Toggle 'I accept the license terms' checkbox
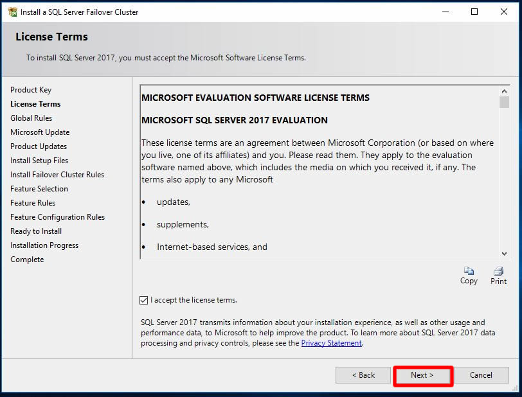This screenshot has height=397, width=522. click(x=143, y=300)
